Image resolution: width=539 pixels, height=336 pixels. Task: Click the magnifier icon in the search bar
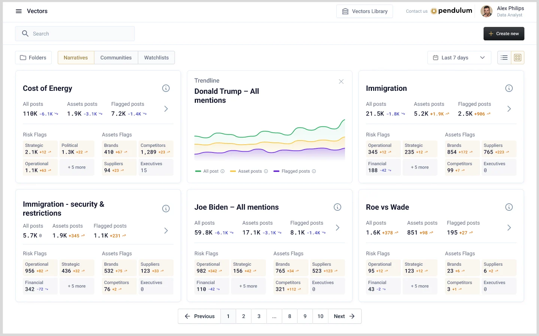coord(25,33)
